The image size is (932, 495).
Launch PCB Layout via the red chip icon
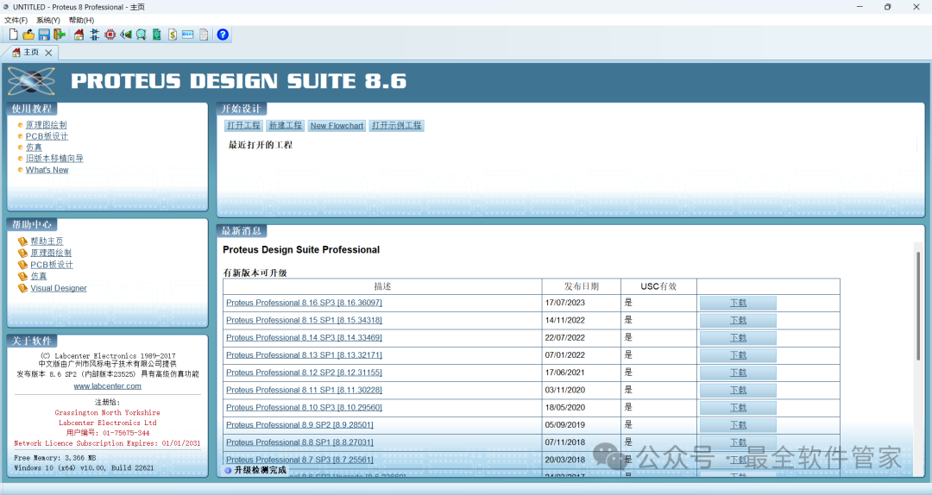point(110,34)
